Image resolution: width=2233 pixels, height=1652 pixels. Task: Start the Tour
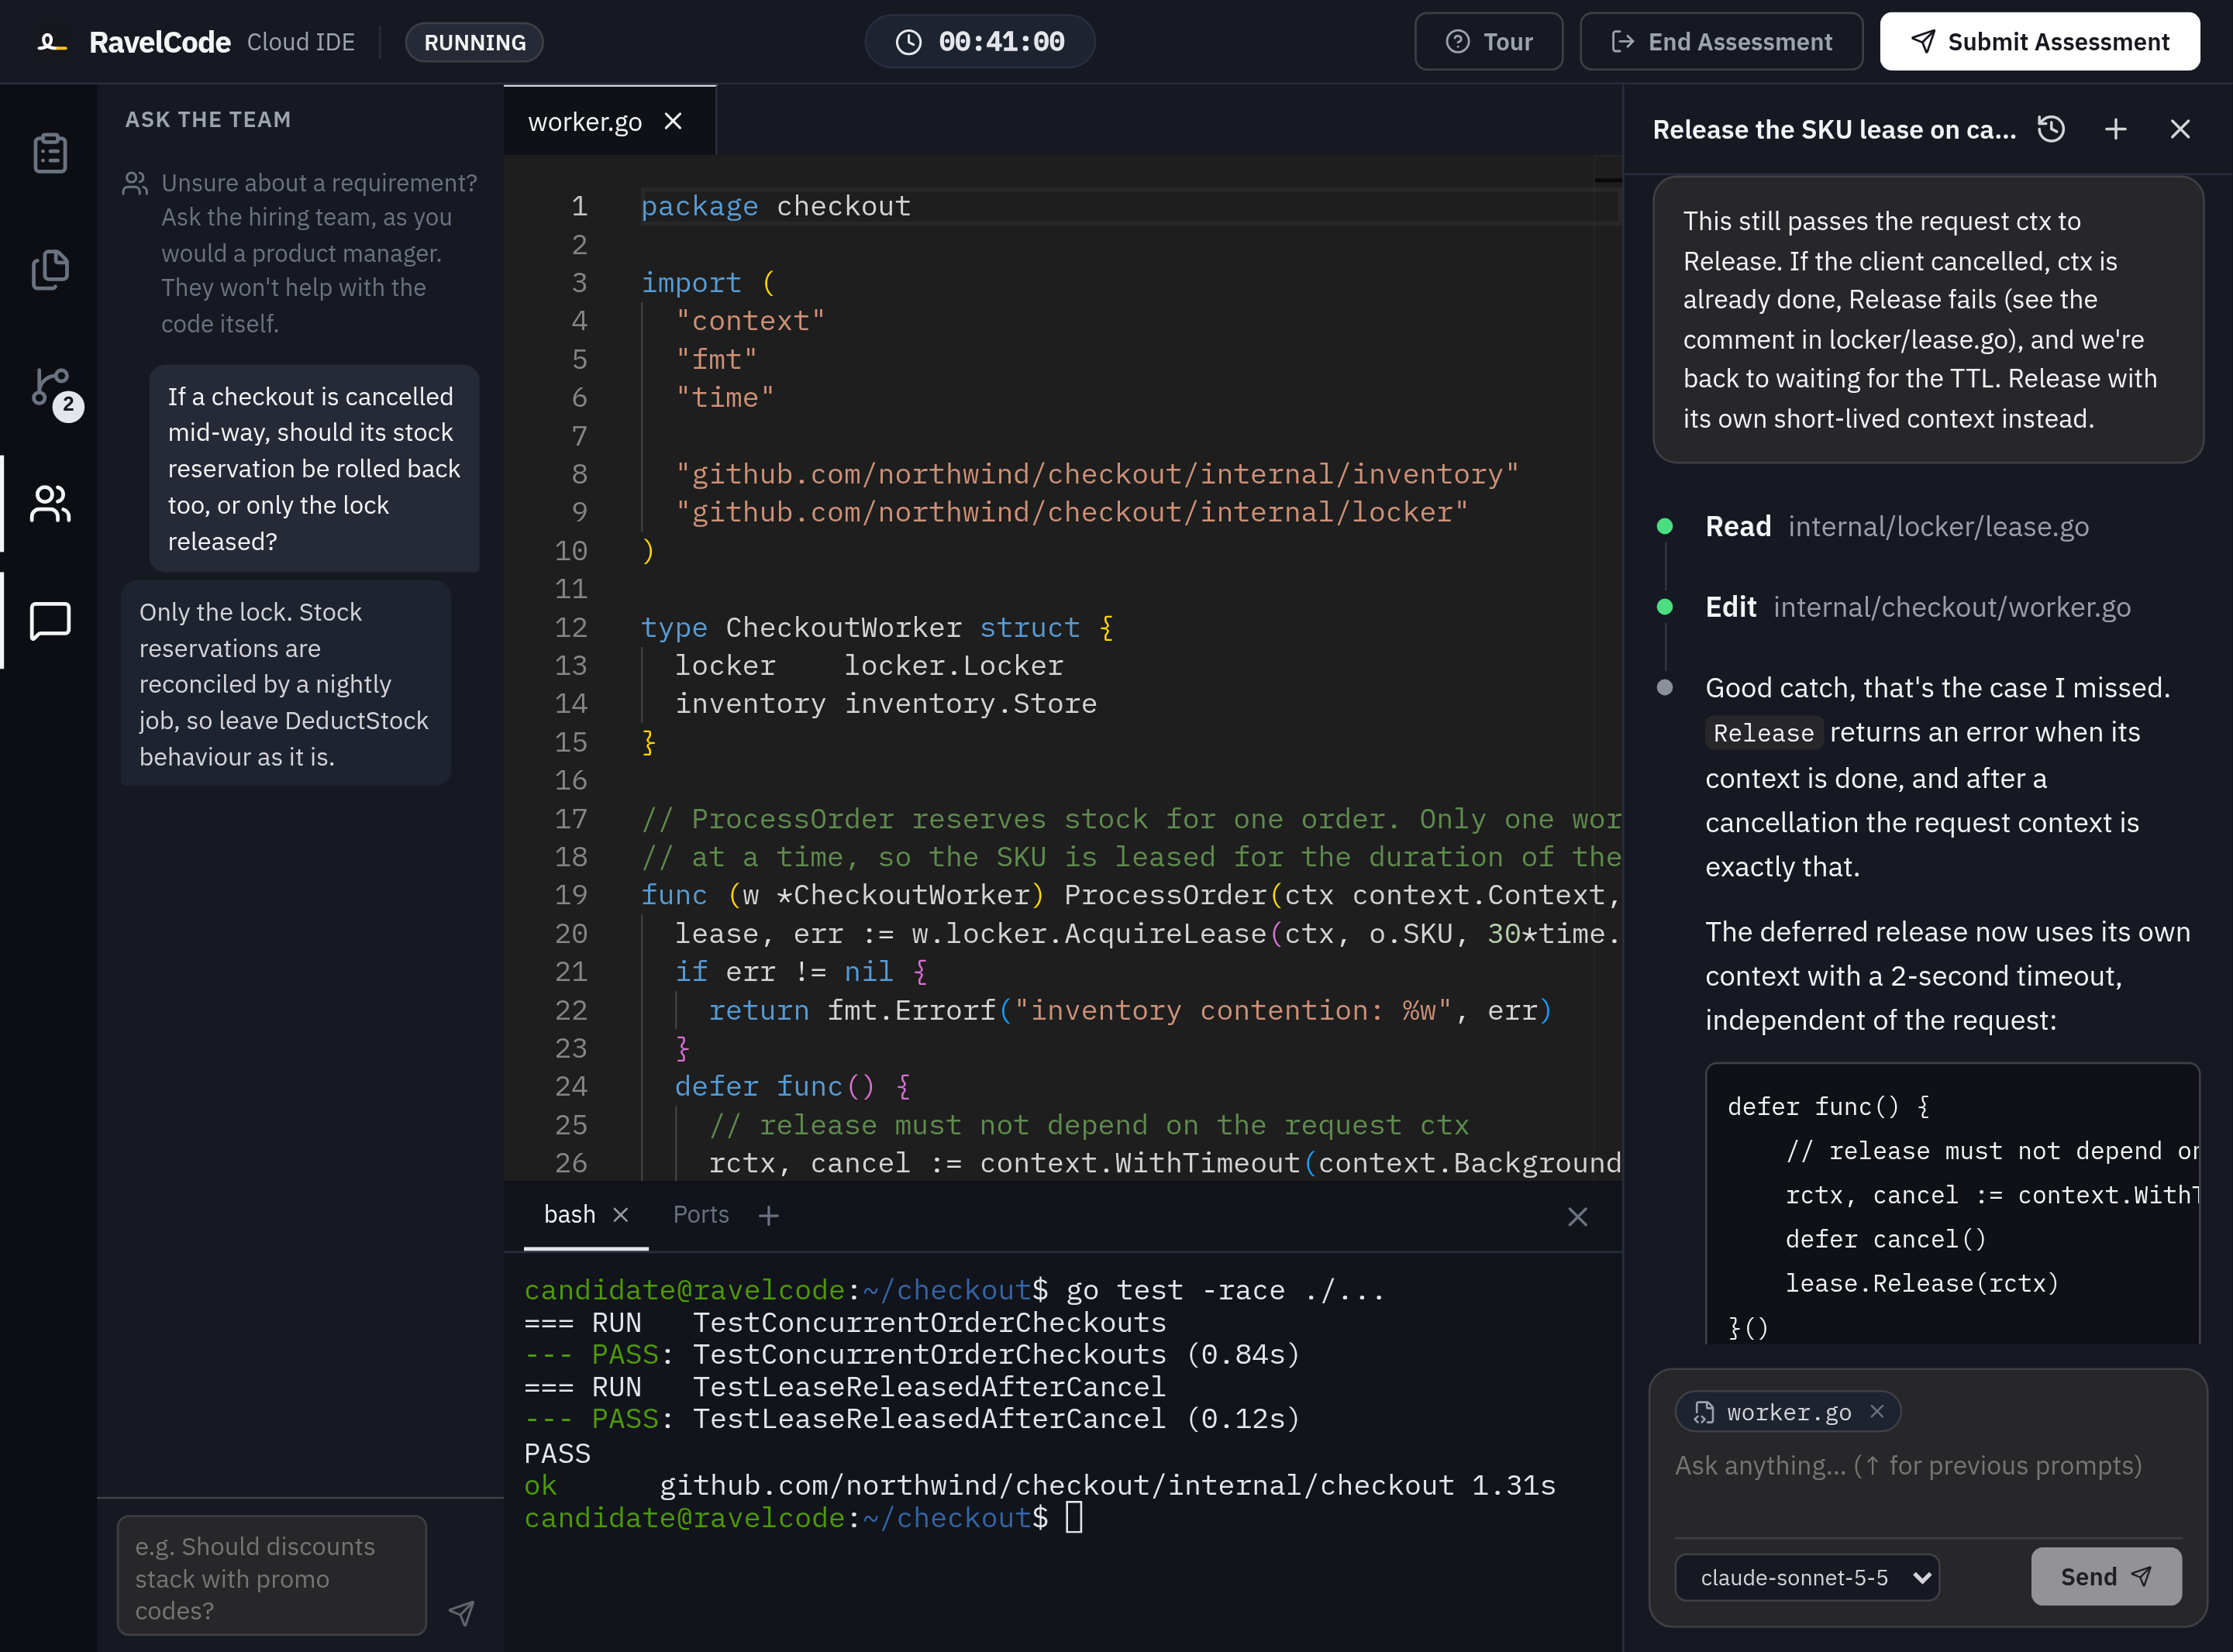[1488, 41]
